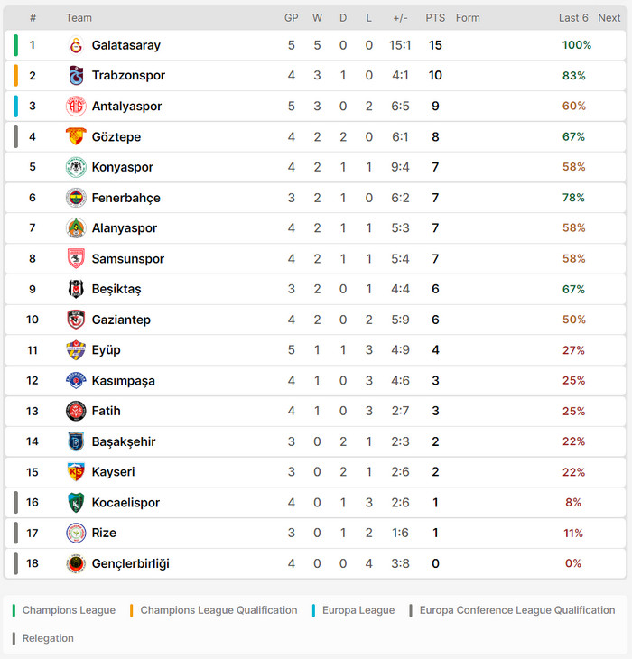Click the Next column header

coord(609,18)
